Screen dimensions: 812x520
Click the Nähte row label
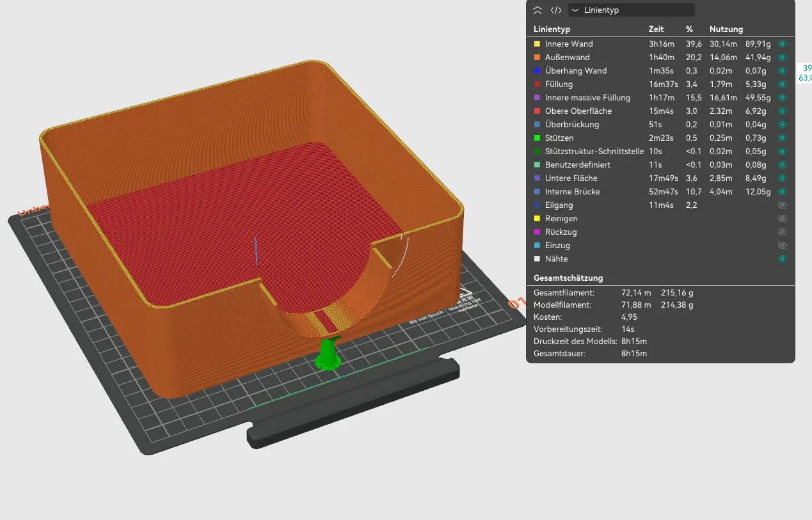pos(557,259)
